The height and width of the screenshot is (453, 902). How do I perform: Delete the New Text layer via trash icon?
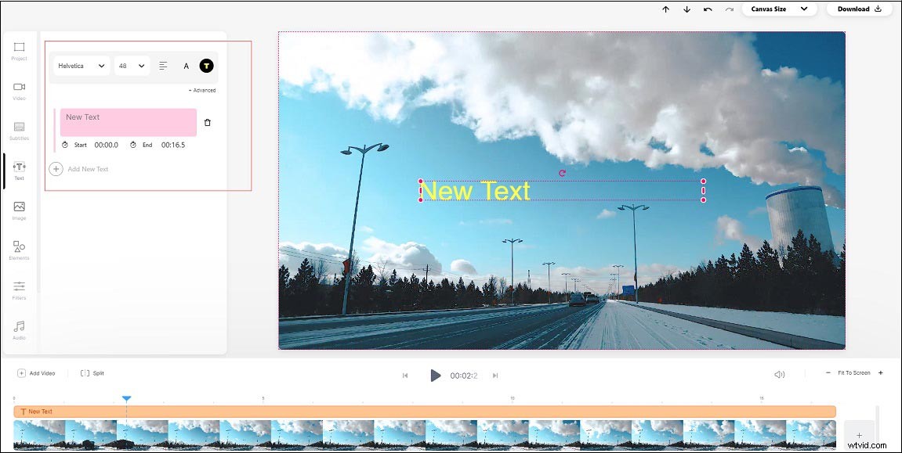coord(208,122)
